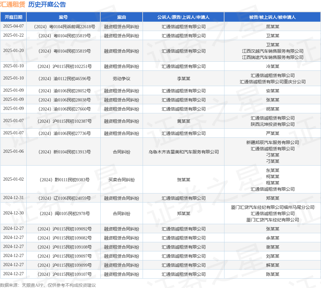Select defendant 解某某

273,265
